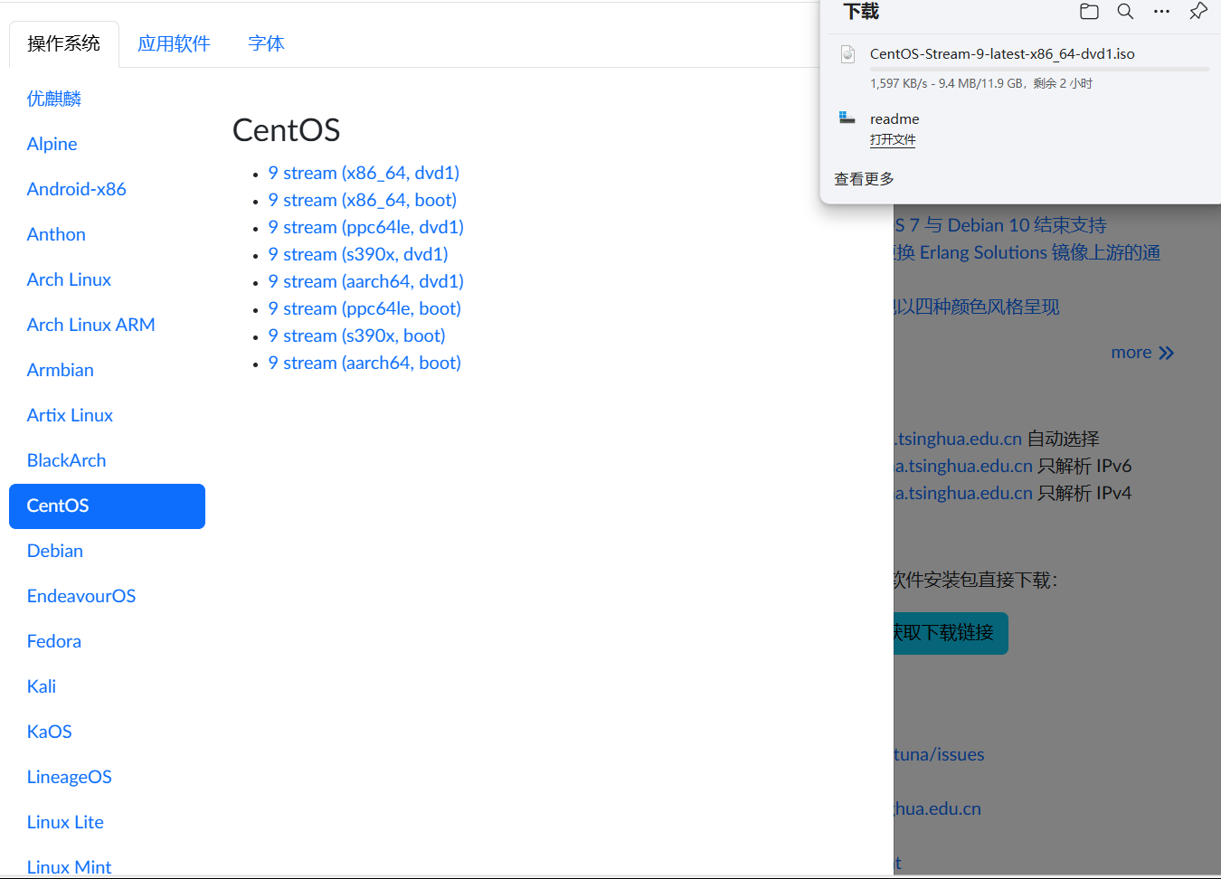Click tsinghua.edu.cn 只解析 IPv6 link
Image resolution: width=1221 pixels, height=879 pixels.
[964, 466]
